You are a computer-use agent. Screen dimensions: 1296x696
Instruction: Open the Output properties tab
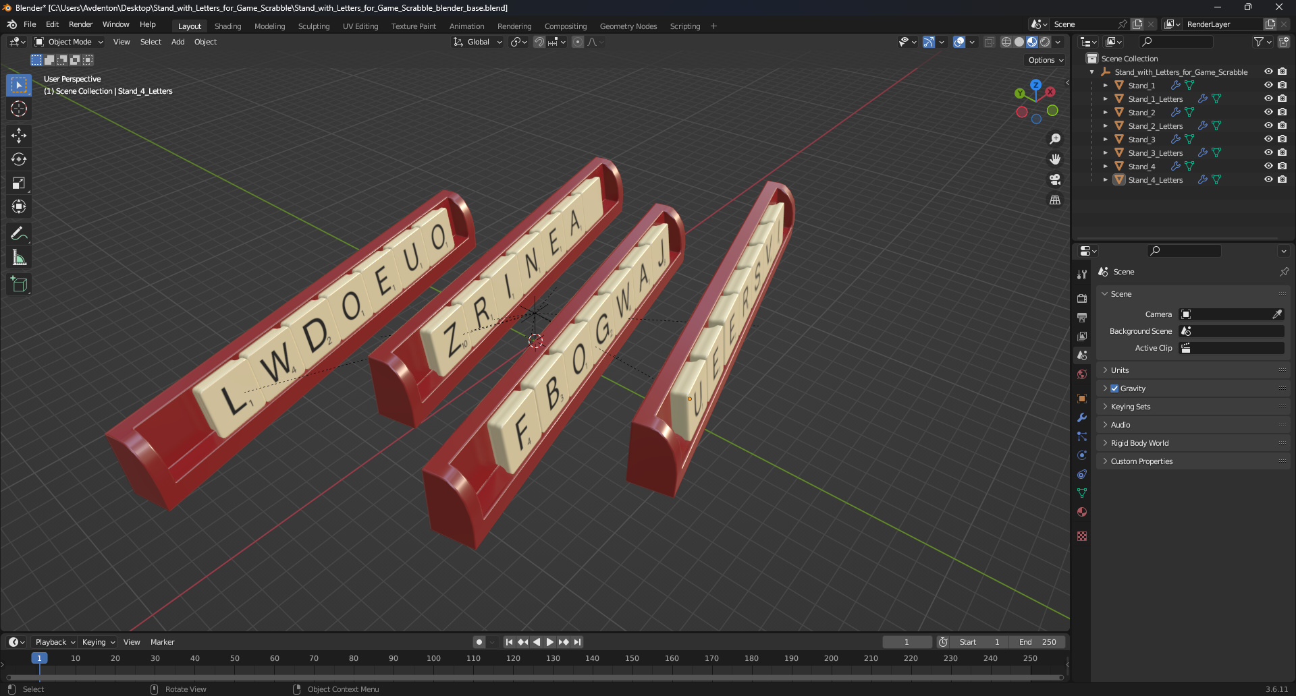tap(1082, 317)
